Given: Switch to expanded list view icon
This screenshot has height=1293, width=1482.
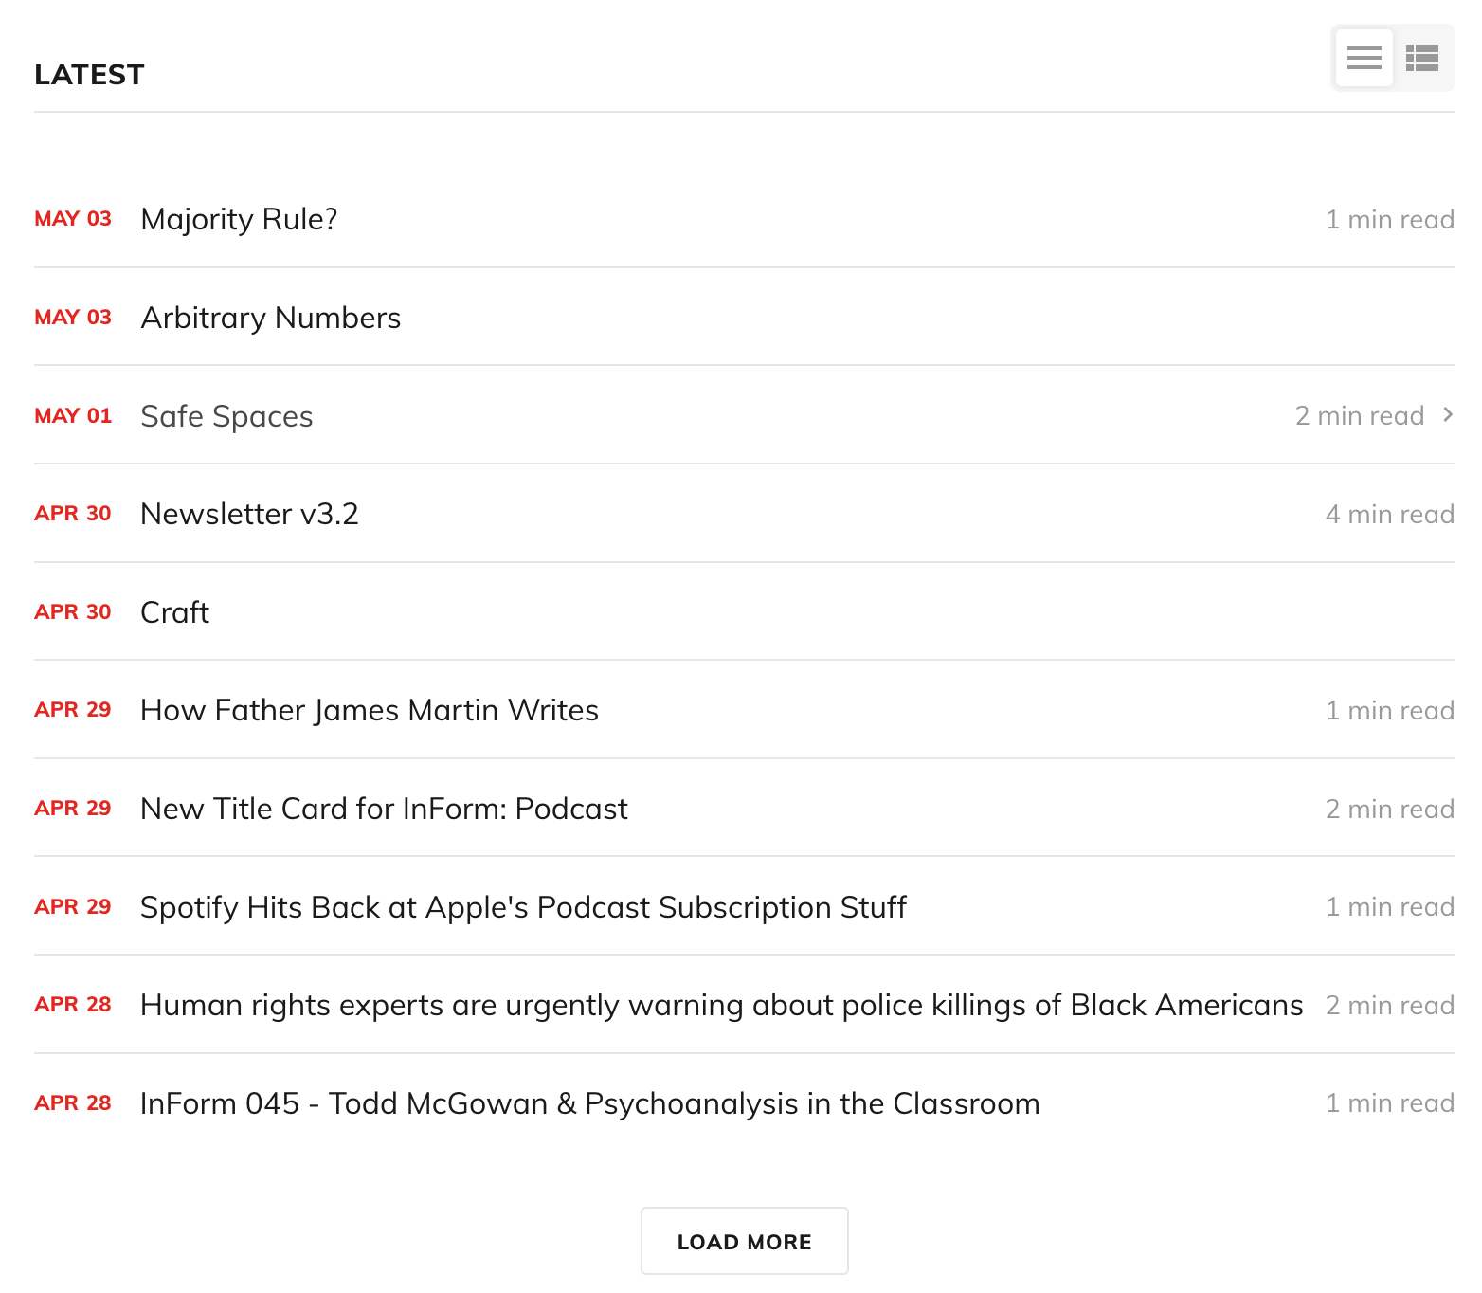Looking at the screenshot, I should pyautogui.click(x=1422, y=58).
